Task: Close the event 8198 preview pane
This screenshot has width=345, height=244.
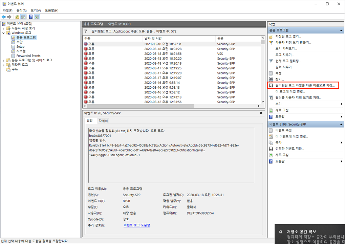Action: [x=261, y=113]
